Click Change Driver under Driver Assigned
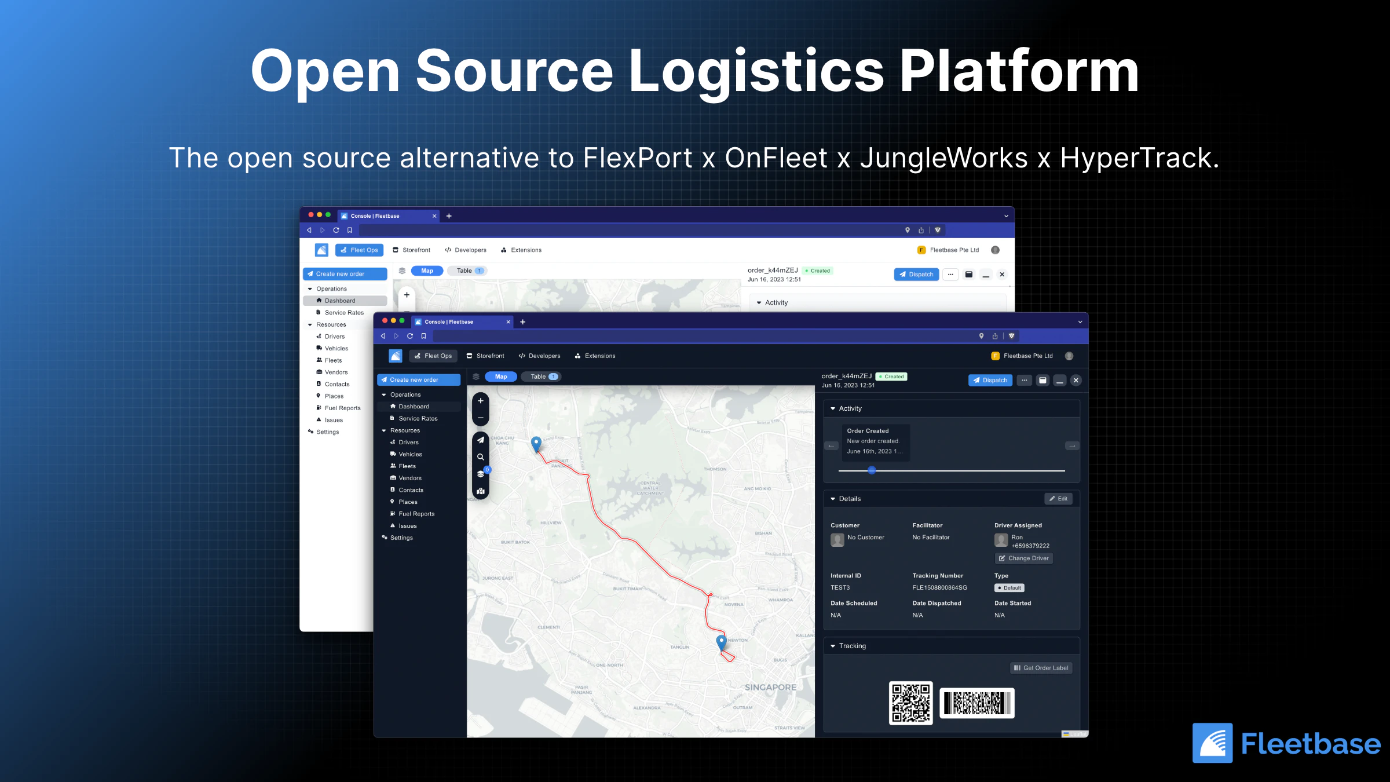 [x=1023, y=558]
